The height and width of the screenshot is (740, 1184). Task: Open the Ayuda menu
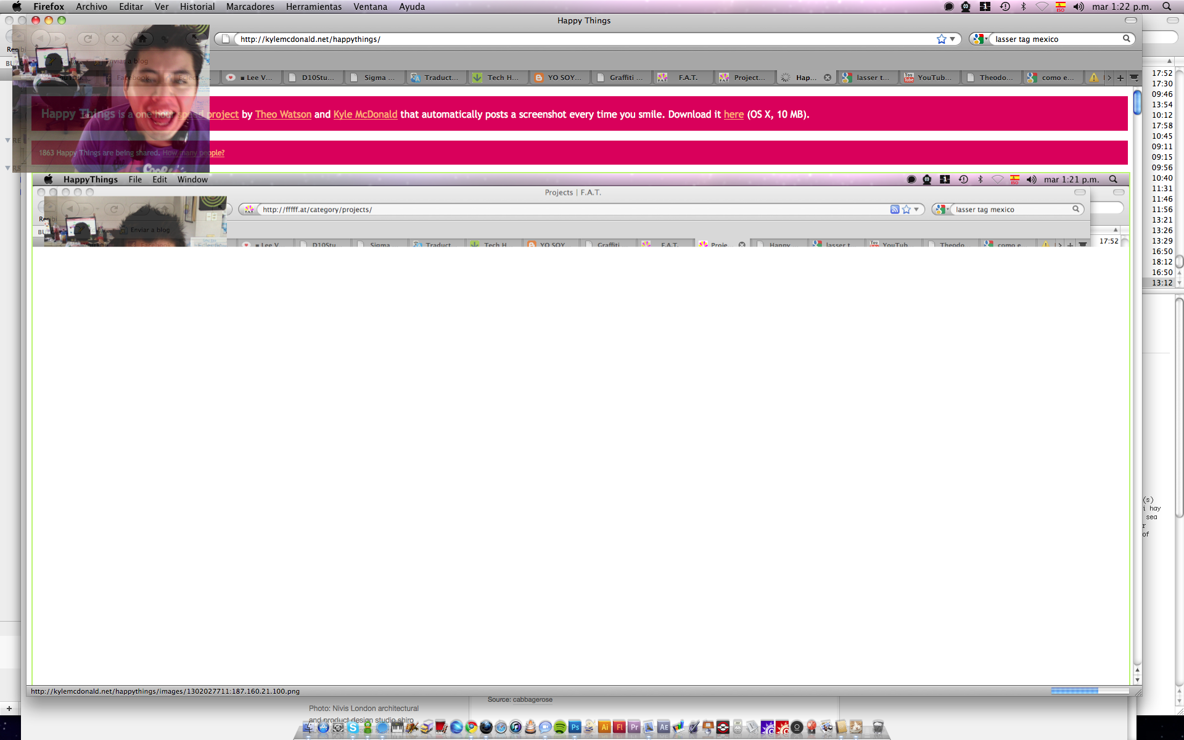[411, 7]
